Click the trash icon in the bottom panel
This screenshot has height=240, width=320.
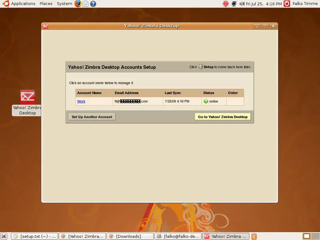(x=254, y=236)
